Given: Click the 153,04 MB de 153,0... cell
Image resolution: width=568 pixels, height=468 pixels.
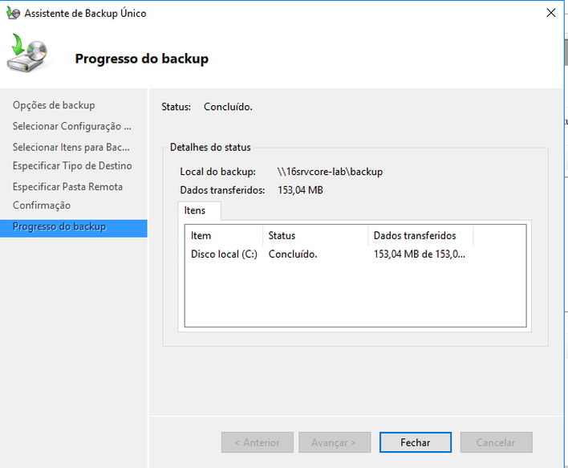Looking at the screenshot, I should click(x=420, y=254).
